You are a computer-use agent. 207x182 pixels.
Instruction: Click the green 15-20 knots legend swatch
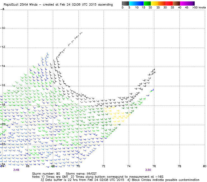tap(147, 3)
